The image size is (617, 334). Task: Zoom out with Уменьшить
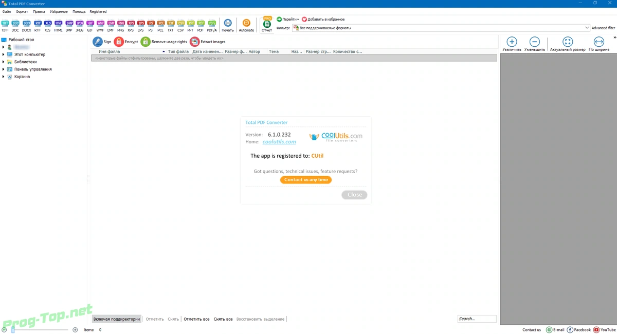[x=535, y=44]
